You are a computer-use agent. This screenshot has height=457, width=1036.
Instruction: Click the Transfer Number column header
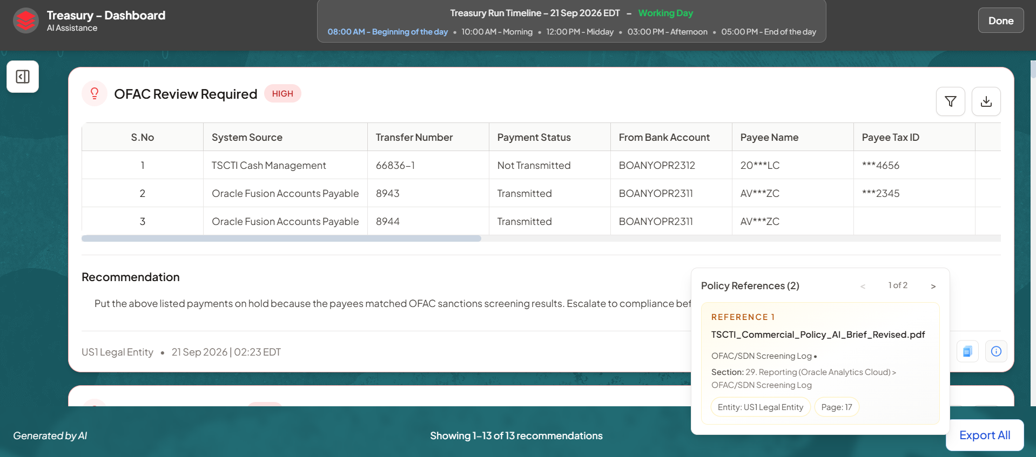(428, 137)
